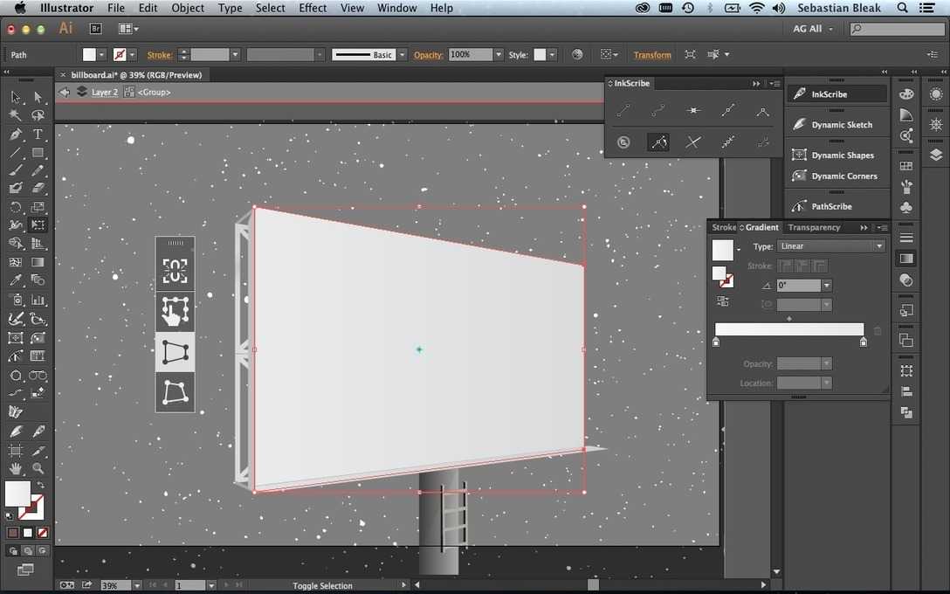Open the graphic Style dropdown
Screen dimensions: 950x594
[553, 54]
